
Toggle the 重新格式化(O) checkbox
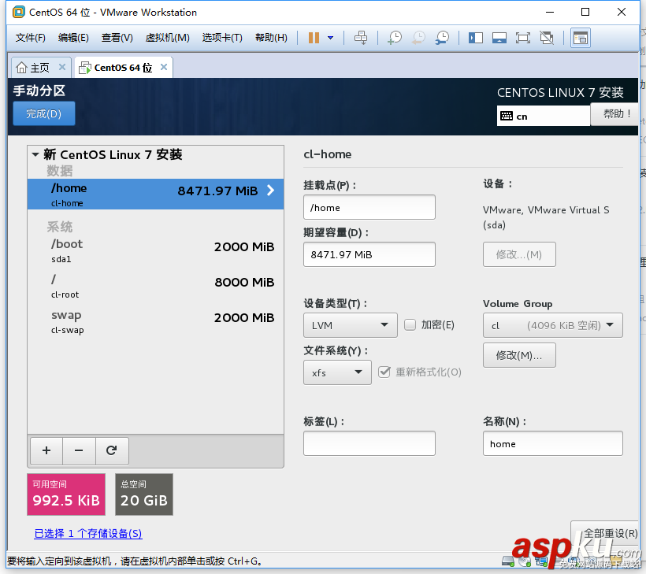(384, 372)
